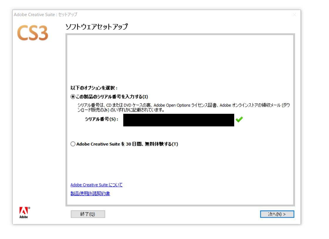
Task: Click the setup window title bar
Action: pos(117,14)
